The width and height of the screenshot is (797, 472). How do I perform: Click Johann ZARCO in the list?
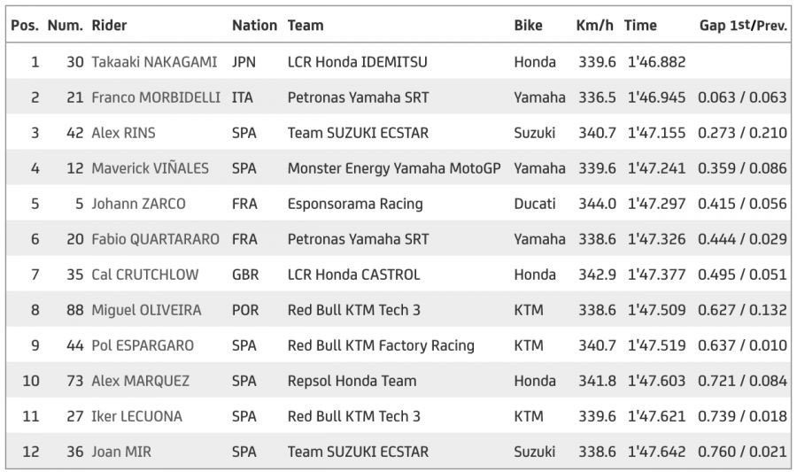point(138,204)
